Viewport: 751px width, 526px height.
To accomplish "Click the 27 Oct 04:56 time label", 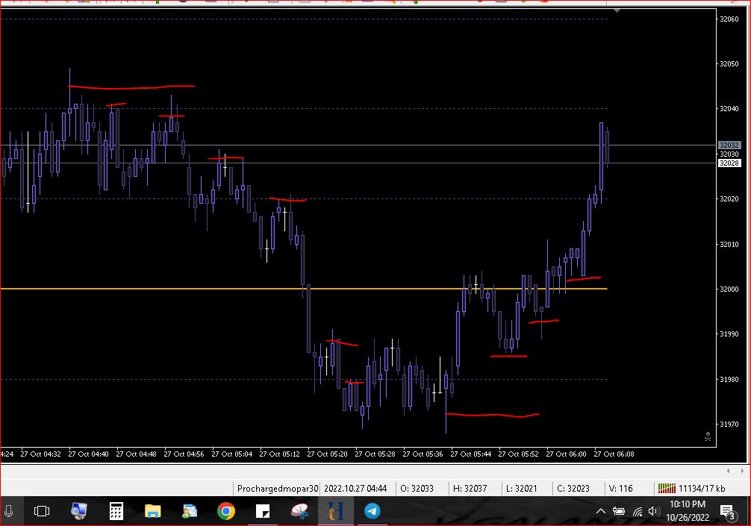I will (x=184, y=454).
